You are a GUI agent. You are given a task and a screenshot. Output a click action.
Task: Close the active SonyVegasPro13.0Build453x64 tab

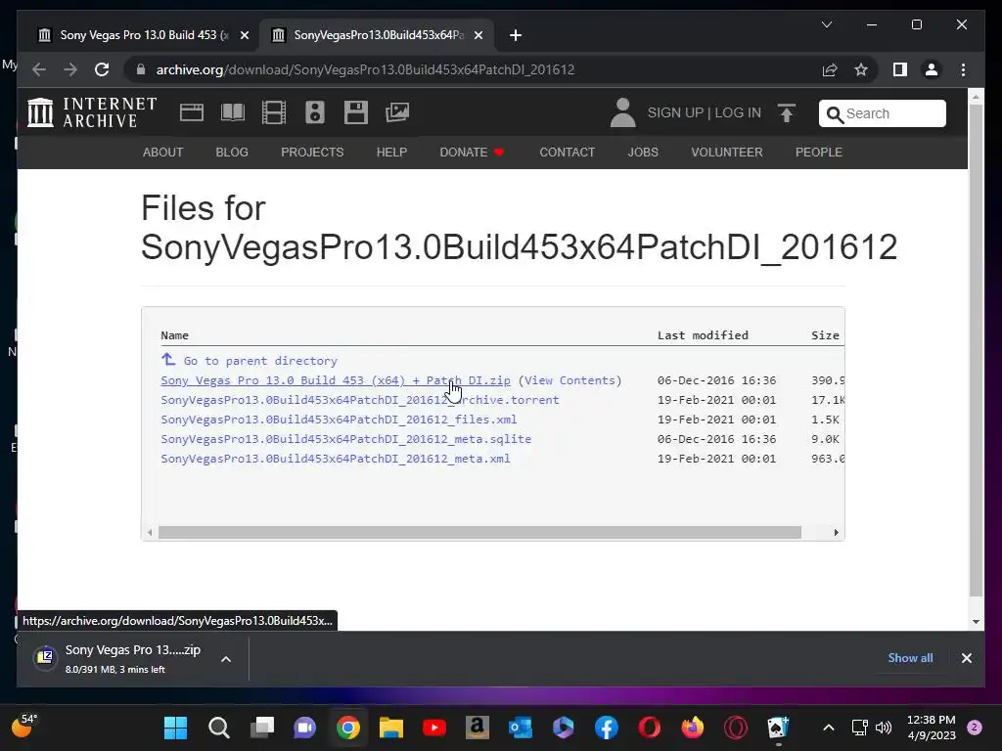click(478, 35)
